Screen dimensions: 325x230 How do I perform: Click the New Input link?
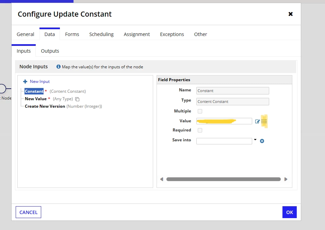(x=40, y=82)
